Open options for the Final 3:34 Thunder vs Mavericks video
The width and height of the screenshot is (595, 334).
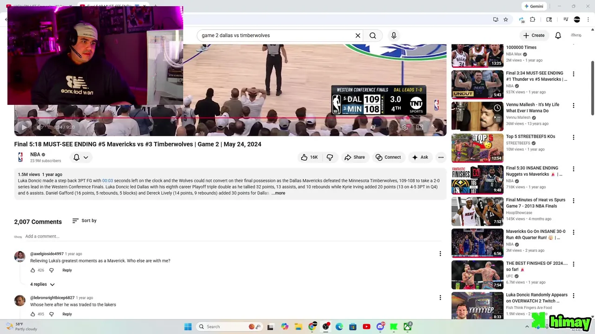pos(574,74)
